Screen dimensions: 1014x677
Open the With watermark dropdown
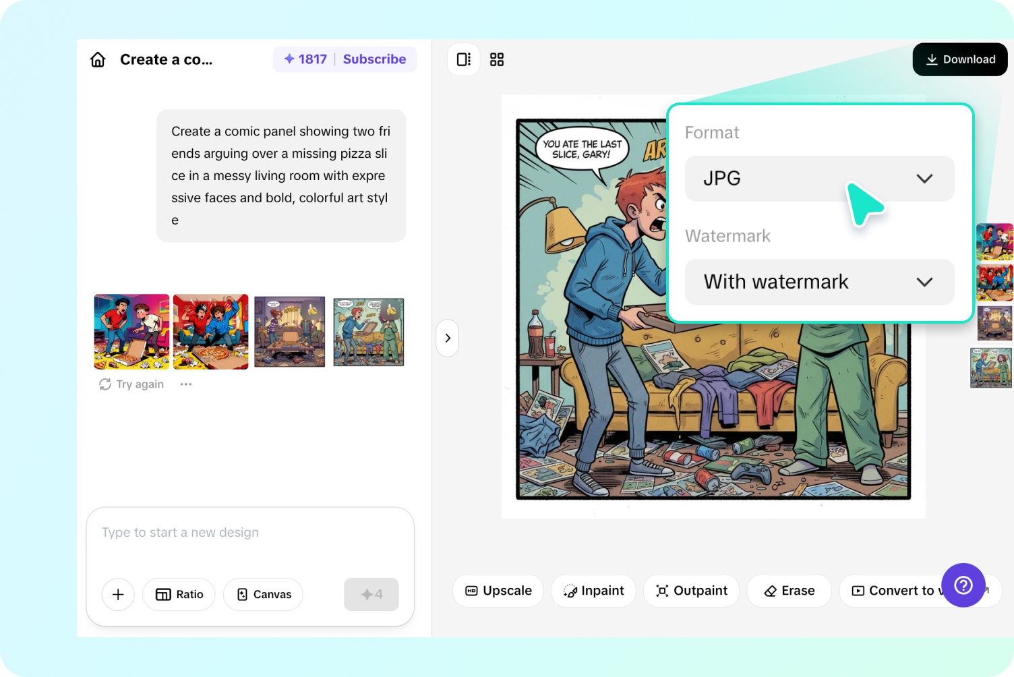(x=819, y=282)
